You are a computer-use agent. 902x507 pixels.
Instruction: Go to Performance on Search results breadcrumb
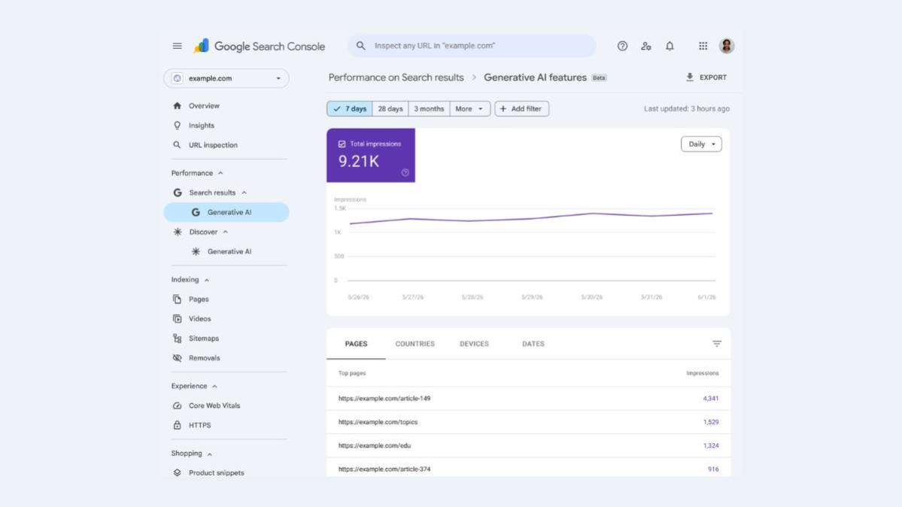(396, 77)
